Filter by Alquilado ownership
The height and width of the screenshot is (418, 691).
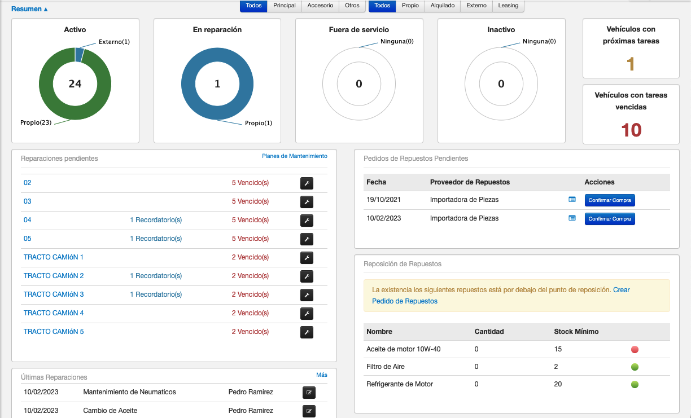(x=442, y=6)
